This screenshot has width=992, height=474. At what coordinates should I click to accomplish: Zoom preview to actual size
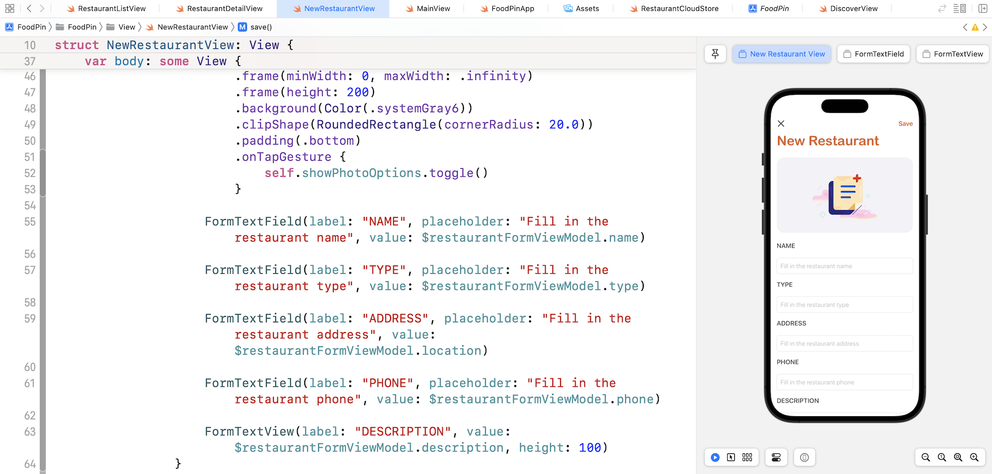click(941, 457)
